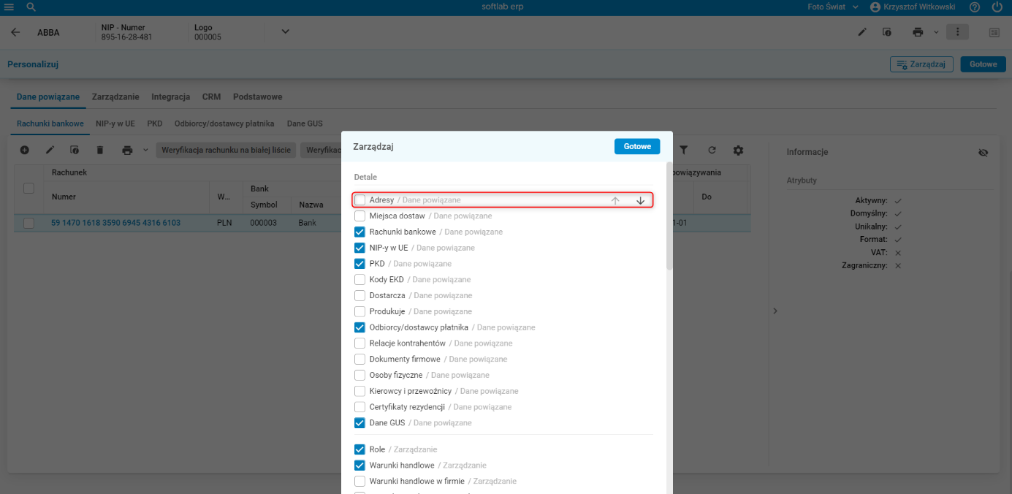Select the Dane GUS sub-tab

305,123
